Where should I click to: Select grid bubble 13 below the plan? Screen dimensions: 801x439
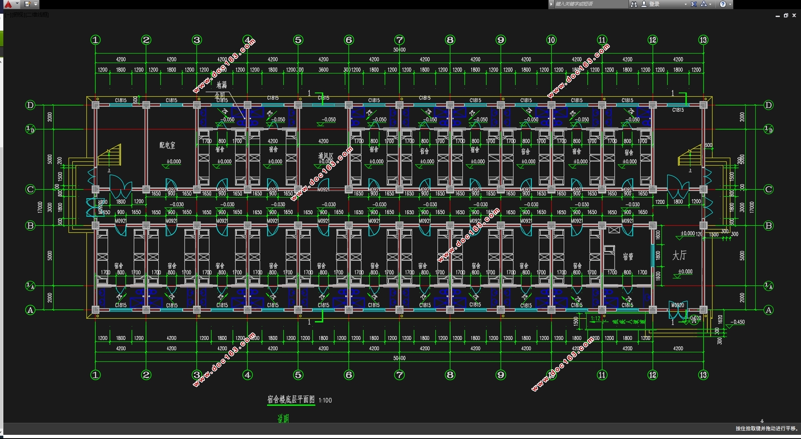point(703,375)
